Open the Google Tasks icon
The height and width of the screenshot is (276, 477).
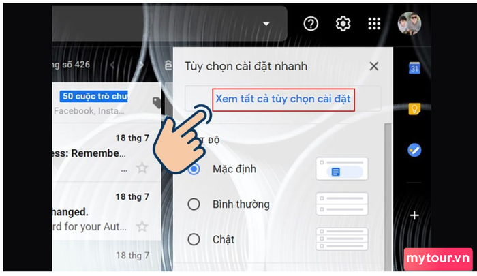coord(414,150)
